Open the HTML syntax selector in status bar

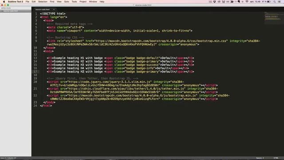276,158
